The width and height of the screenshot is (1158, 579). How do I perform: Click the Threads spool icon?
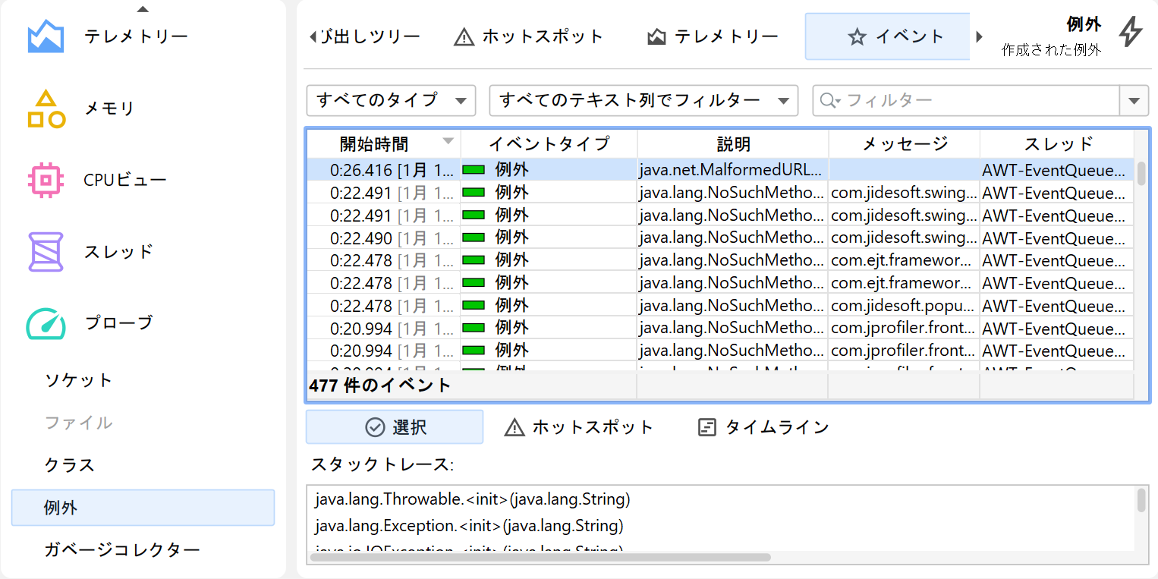click(46, 251)
